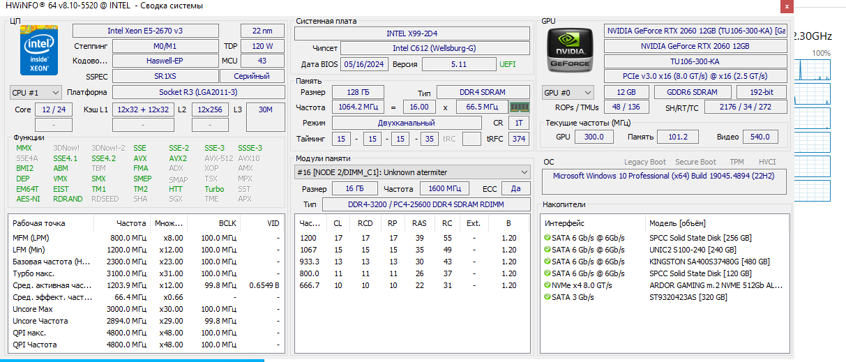Click status check icon for ST9320423AS drive

547,297
